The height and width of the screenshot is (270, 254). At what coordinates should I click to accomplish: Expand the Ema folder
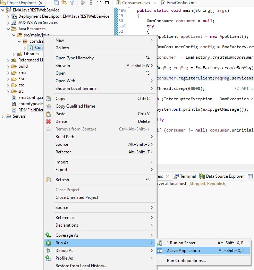[x=8, y=73]
